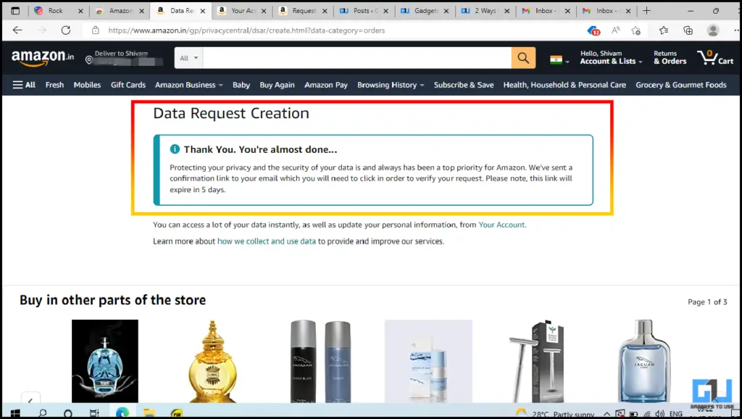Screen dimensions: 742x419
Task: Activate the Read Aloud icon
Action: pyautogui.click(x=616, y=30)
